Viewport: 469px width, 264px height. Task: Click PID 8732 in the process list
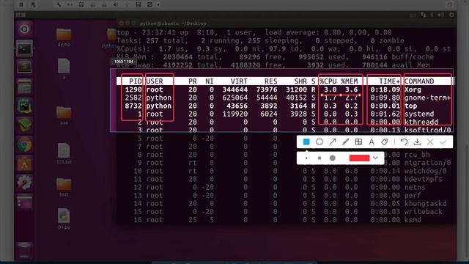point(133,106)
